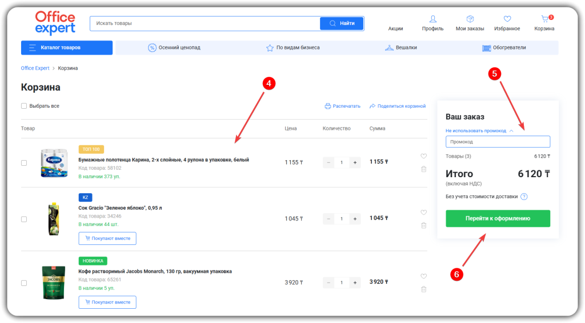Screen dimensions: 585x323
Task: Open the Jacobs Monarch coffee thumbnail
Action: 54,283
